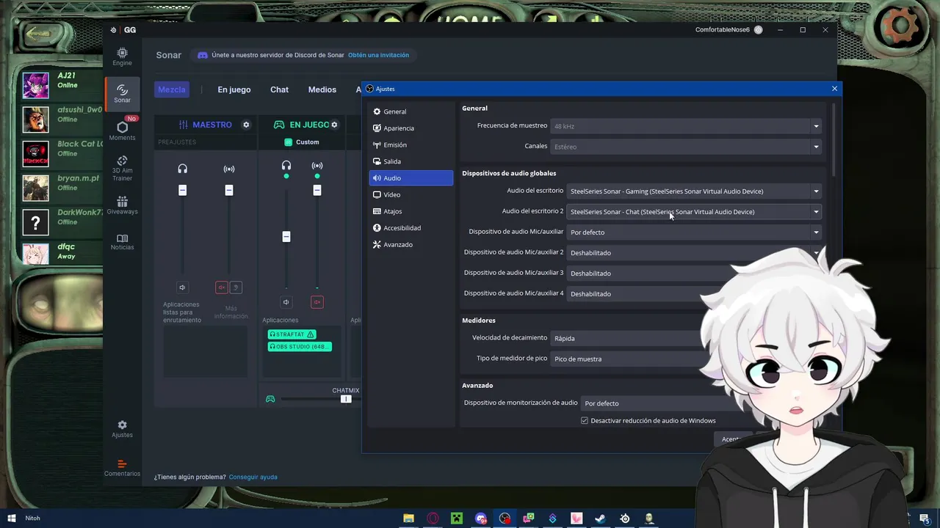This screenshot has height=528, width=940.
Task: Click the OBS STUDIO application chip
Action: click(x=300, y=346)
